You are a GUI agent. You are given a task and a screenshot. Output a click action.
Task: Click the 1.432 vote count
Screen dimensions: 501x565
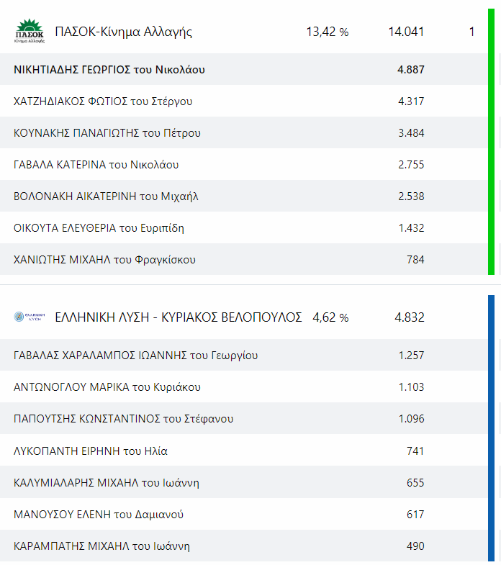click(x=412, y=228)
